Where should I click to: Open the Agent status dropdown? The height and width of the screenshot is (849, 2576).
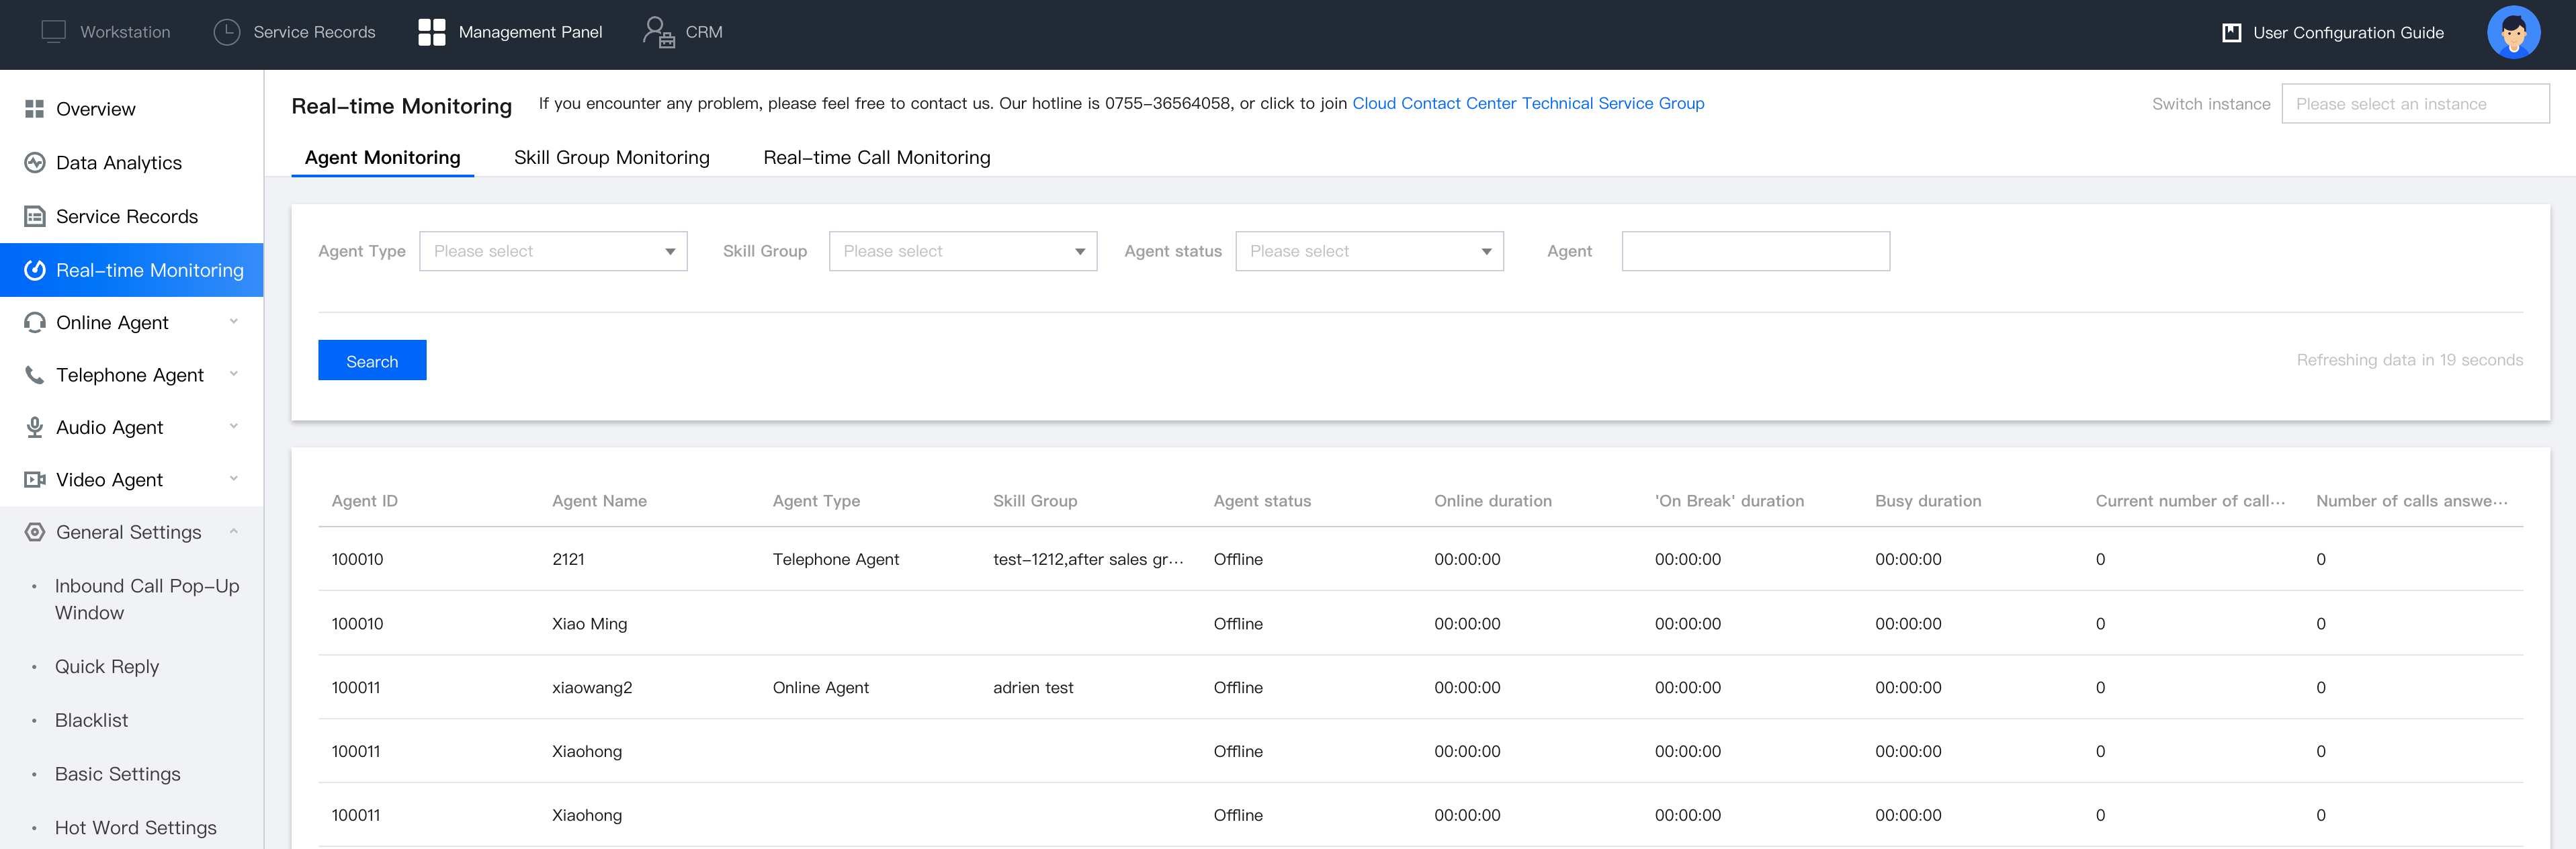1369,251
